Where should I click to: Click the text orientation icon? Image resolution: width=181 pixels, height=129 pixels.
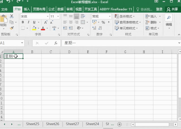(x=79, y=28)
